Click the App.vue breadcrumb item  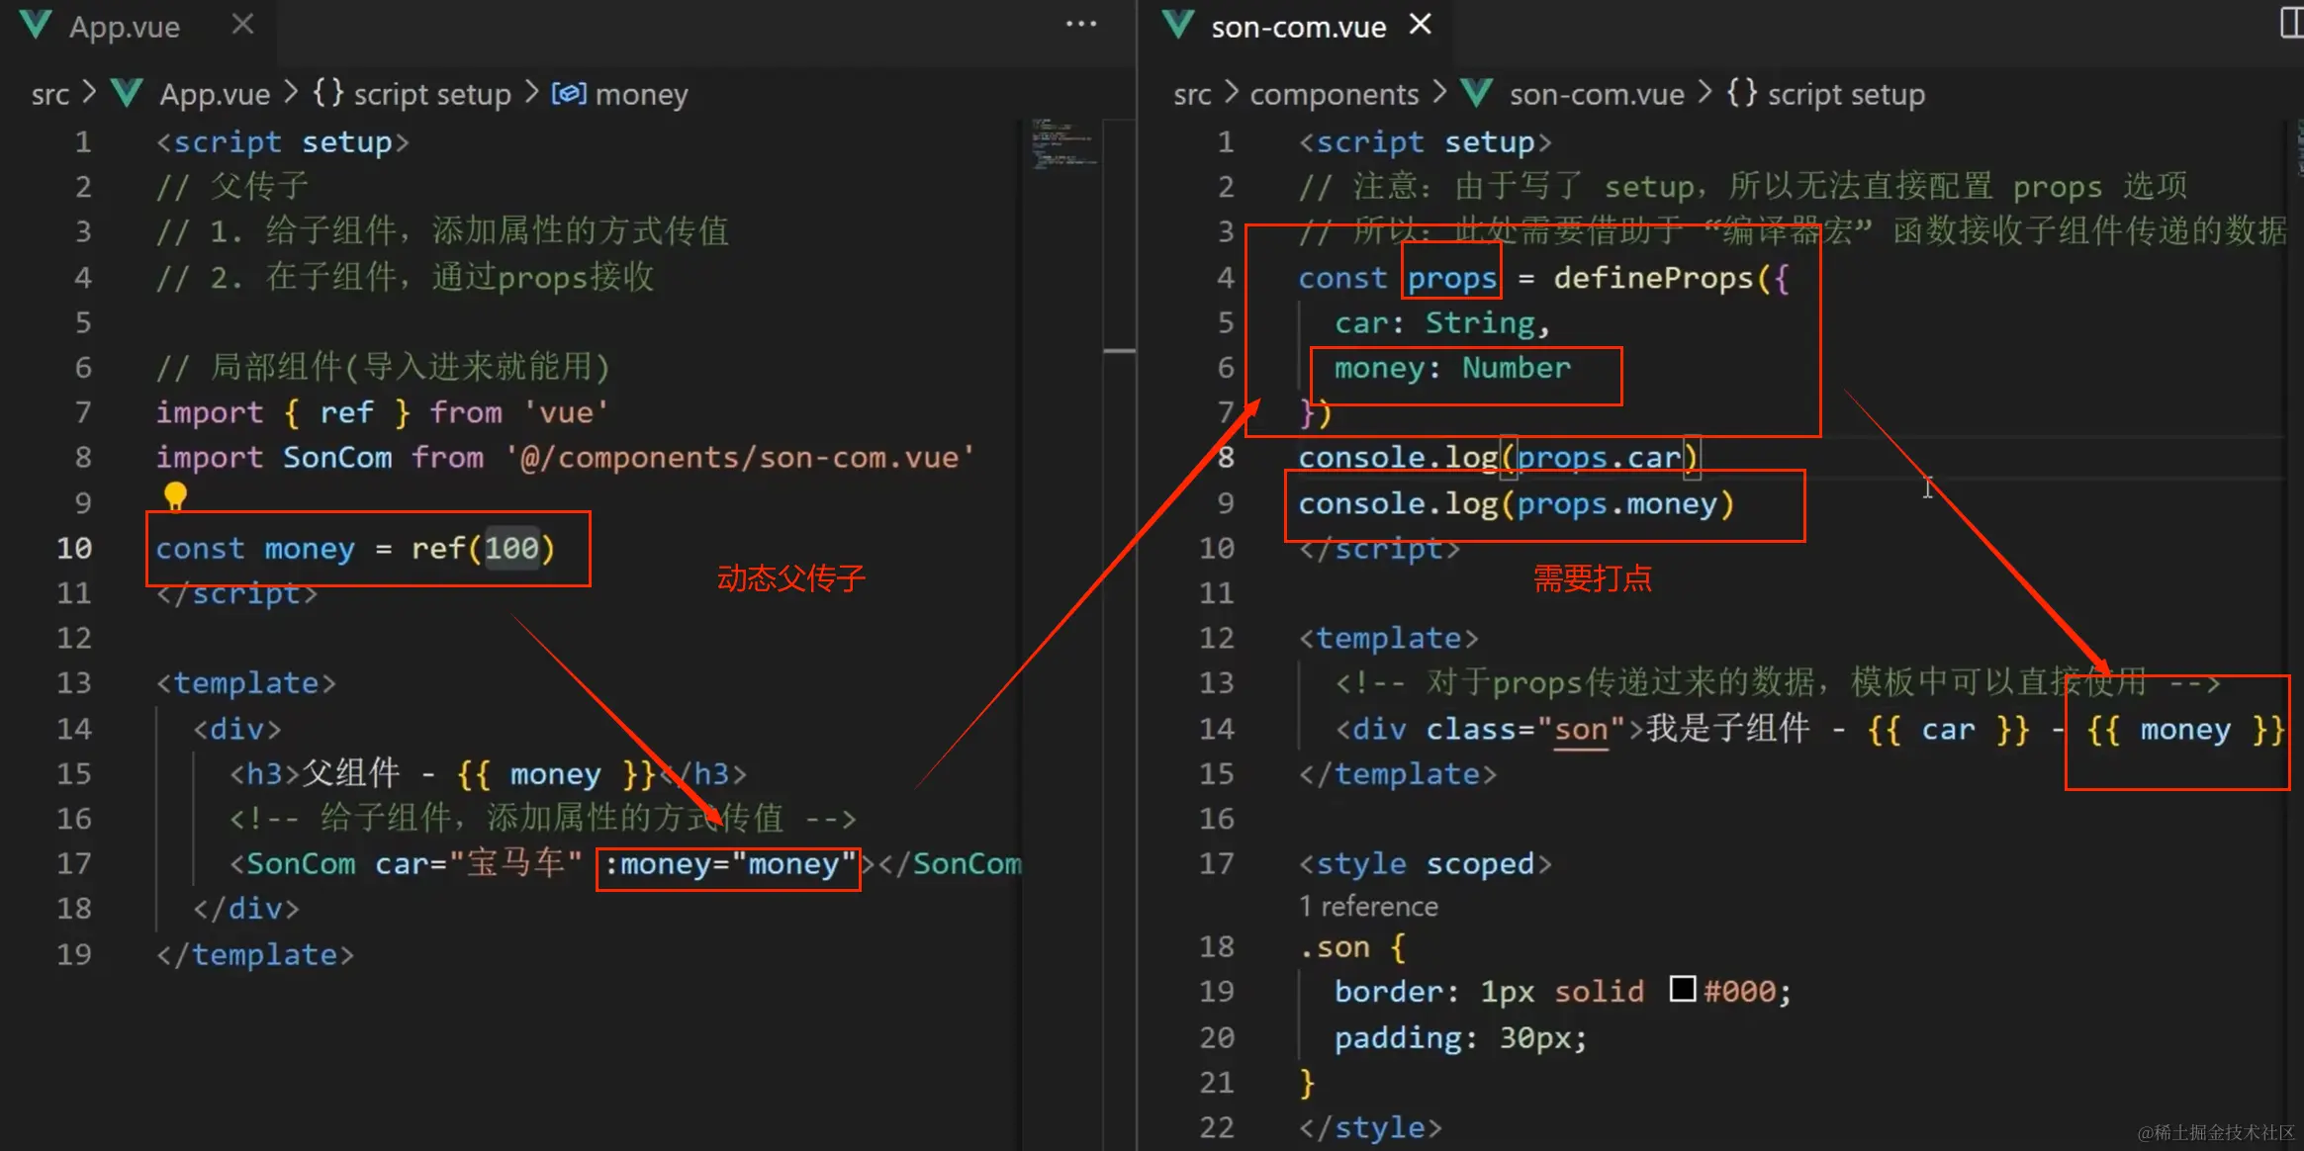tap(215, 94)
